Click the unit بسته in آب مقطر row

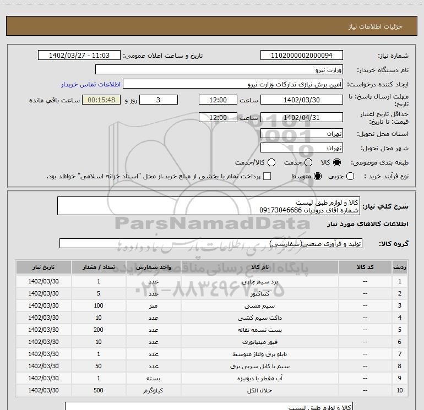[x=153, y=378]
